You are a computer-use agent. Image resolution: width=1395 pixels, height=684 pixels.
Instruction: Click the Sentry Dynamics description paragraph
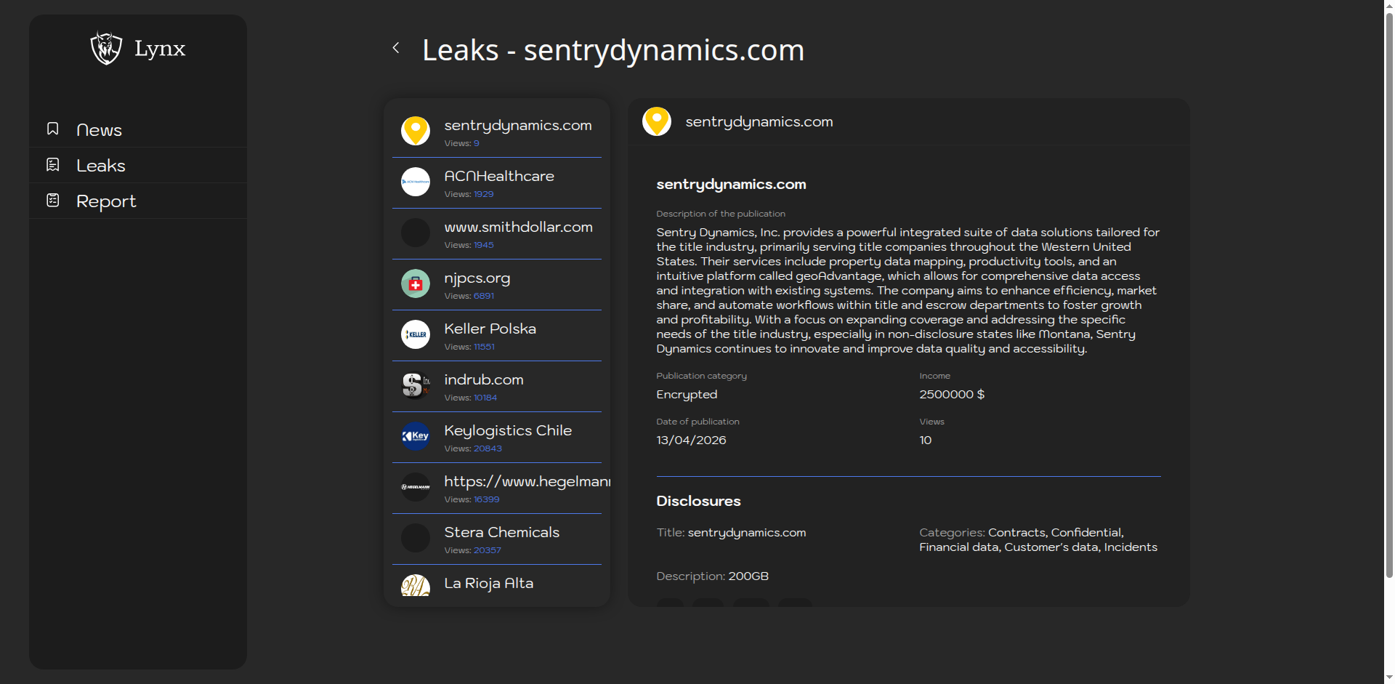pyautogui.click(x=908, y=290)
